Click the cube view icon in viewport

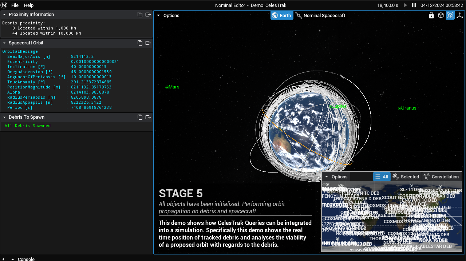point(441,16)
